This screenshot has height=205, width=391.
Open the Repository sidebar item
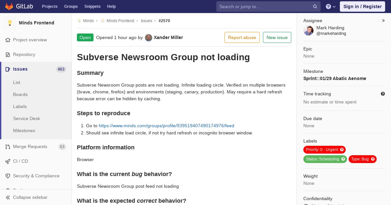tap(36, 54)
